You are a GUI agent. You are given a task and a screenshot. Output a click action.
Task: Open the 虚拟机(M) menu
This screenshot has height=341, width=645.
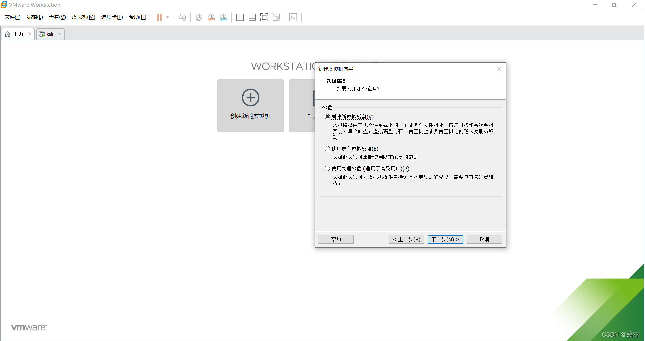tap(83, 17)
